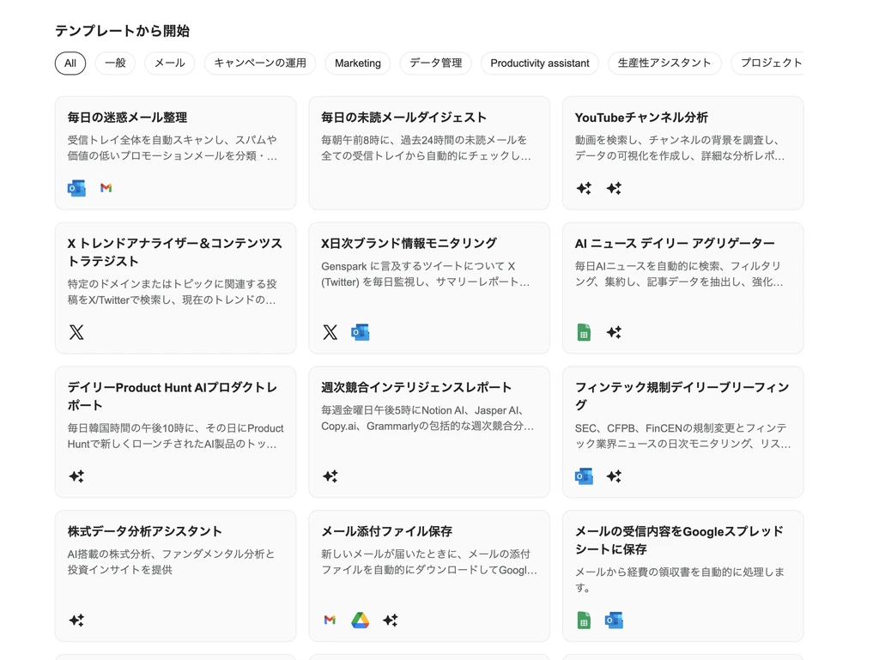Select the sparkle icon on Product Hunt card
This screenshot has width=879, height=660.
pyautogui.click(x=76, y=476)
